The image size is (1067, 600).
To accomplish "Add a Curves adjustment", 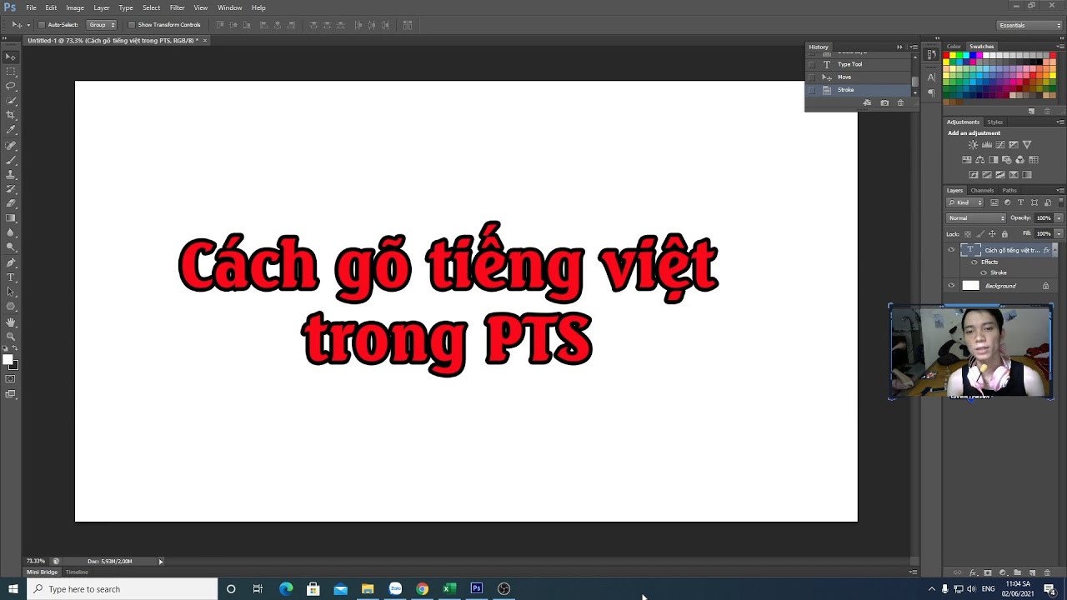I will (x=999, y=145).
